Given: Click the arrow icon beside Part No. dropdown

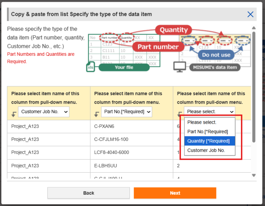Looking at the screenshot, I should (x=97, y=114).
